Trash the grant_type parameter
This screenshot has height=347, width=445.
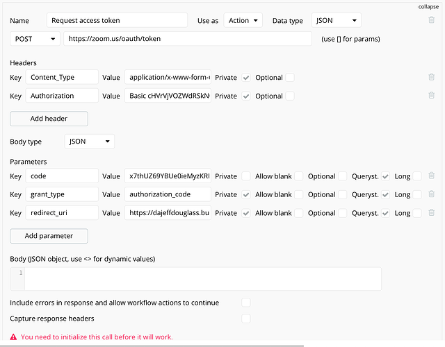click(x=432, y=194)
